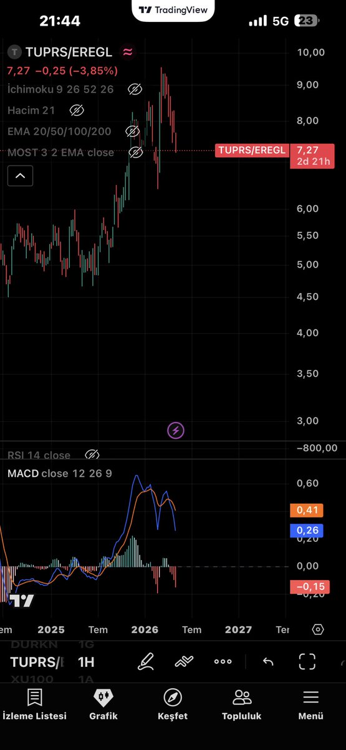Toggle Ichimoku 9 26 52 26 visibility eye

[x=135, y=89]
